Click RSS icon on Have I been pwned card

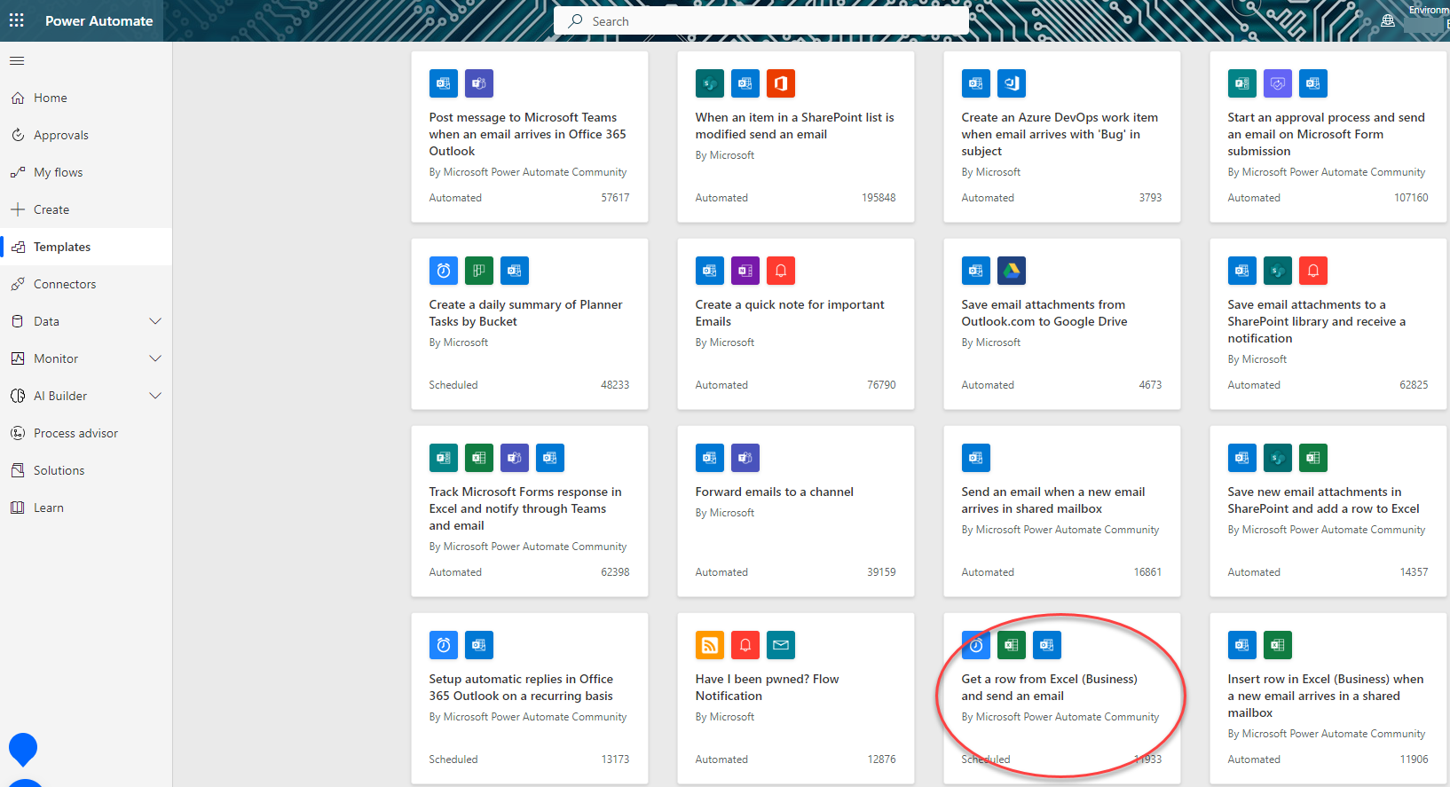click(x=710, y=645)
